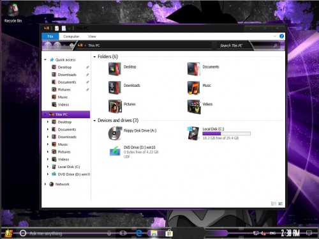319x239 pixels.
Task: Open the Music folder icon
Action: 193,88
